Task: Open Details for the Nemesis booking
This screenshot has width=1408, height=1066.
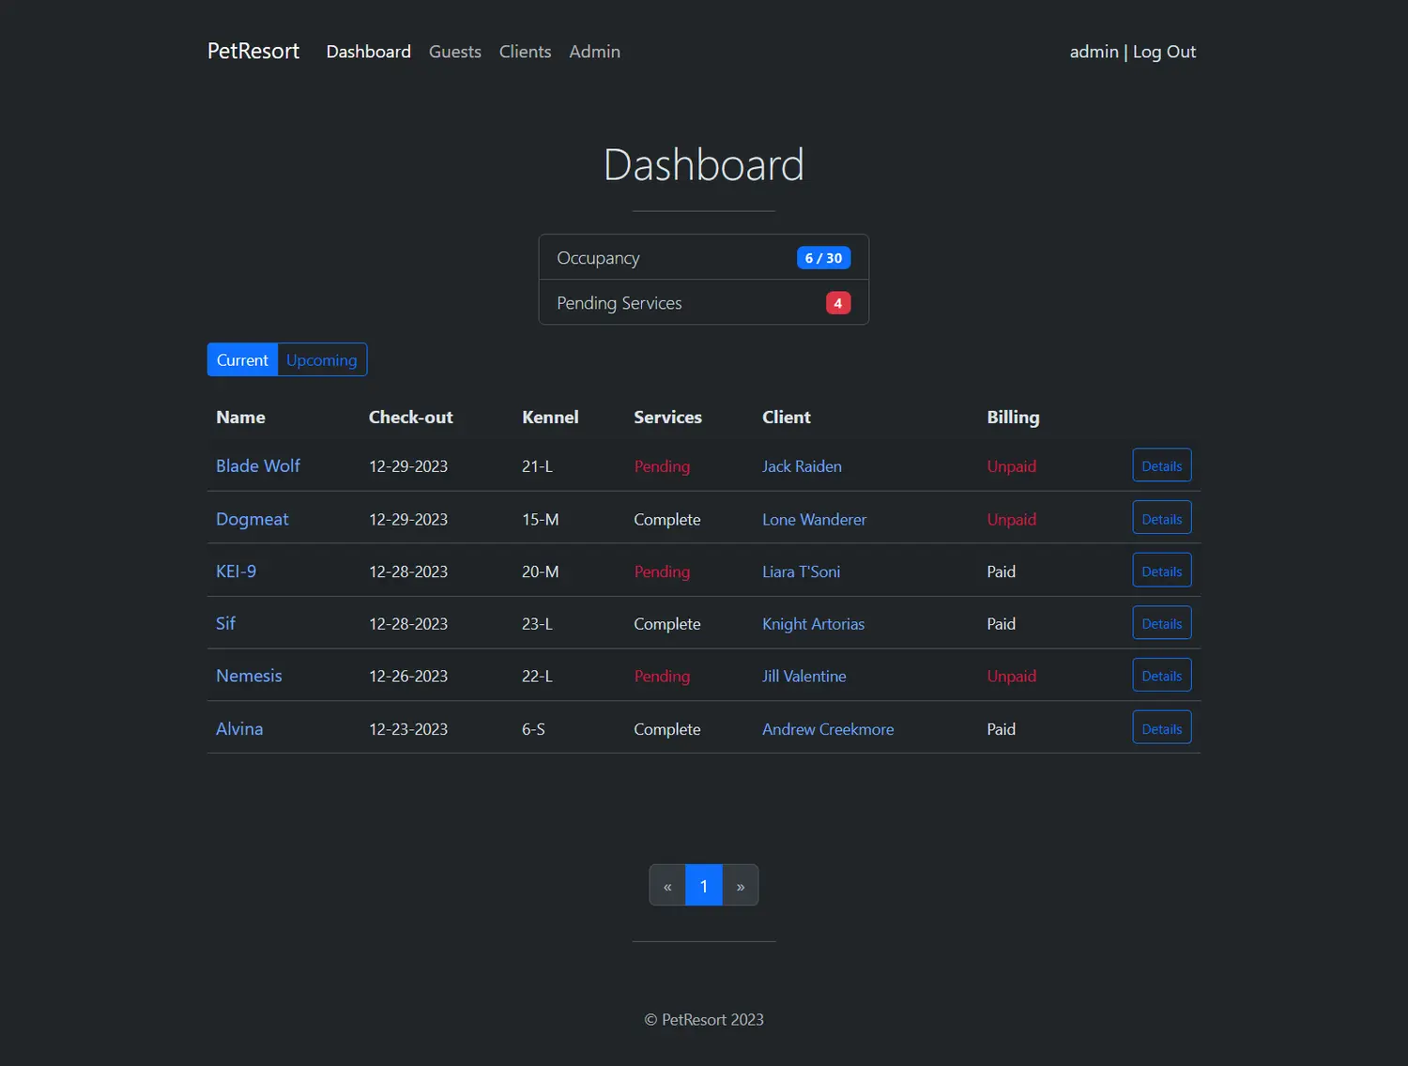Action: click(1161, 675)
